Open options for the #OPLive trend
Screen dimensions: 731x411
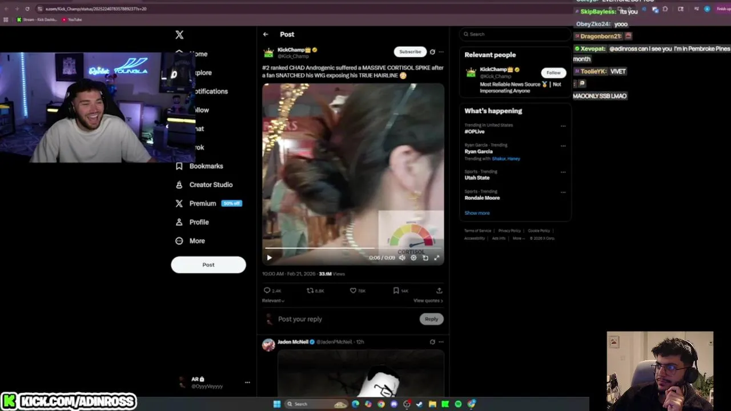click(x=563, y=126)
